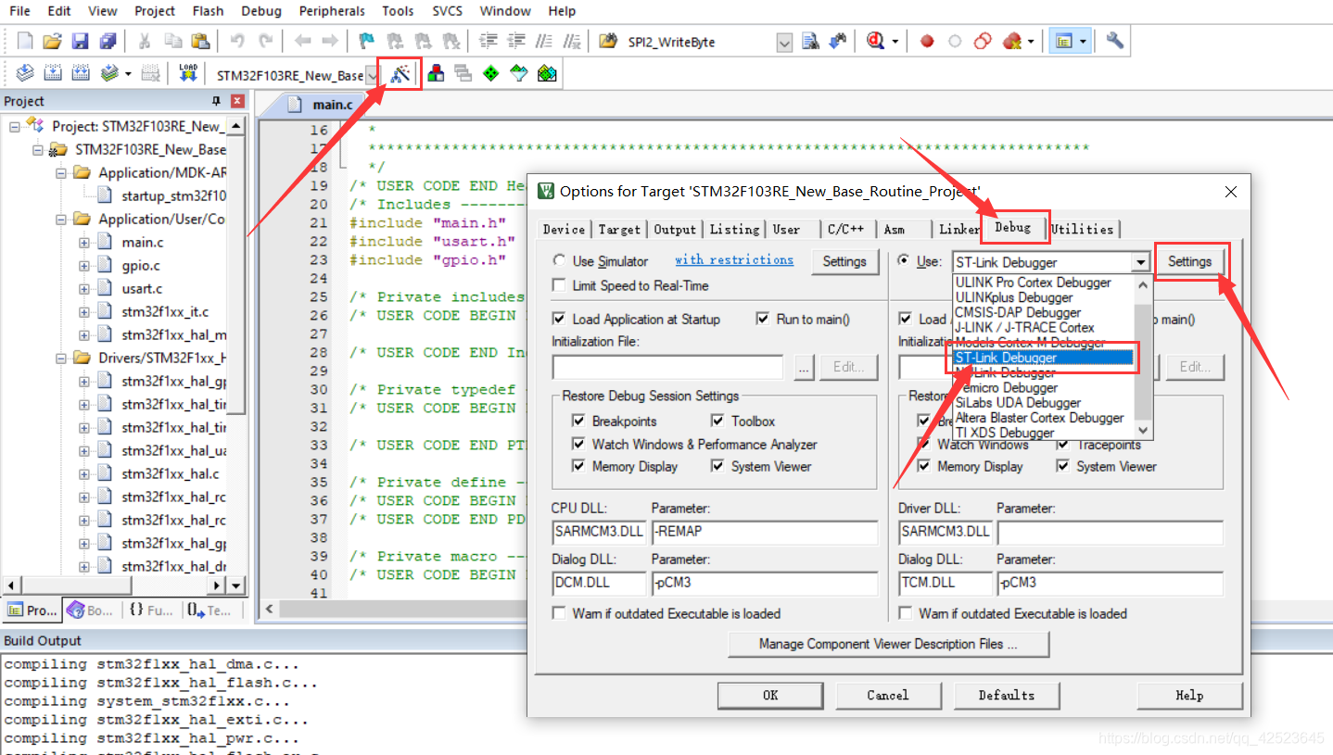Open Configuration wrench icon
This screenshot has width=1333, height=755.
tap(1114, 41)
